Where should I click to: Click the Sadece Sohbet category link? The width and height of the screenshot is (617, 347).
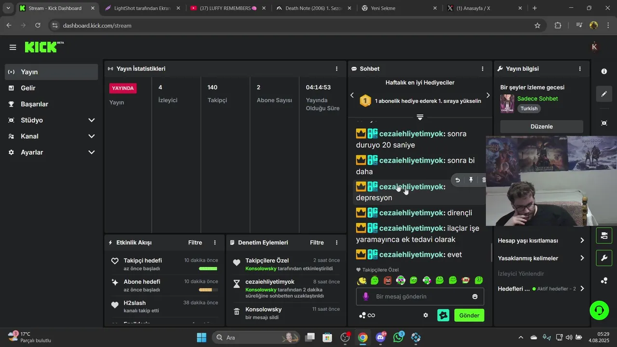point(537,98)
